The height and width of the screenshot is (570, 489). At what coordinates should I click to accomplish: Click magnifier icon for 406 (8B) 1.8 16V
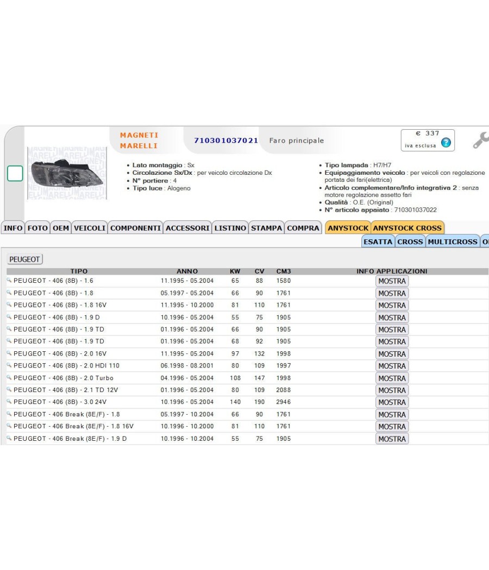coord(9,305)
